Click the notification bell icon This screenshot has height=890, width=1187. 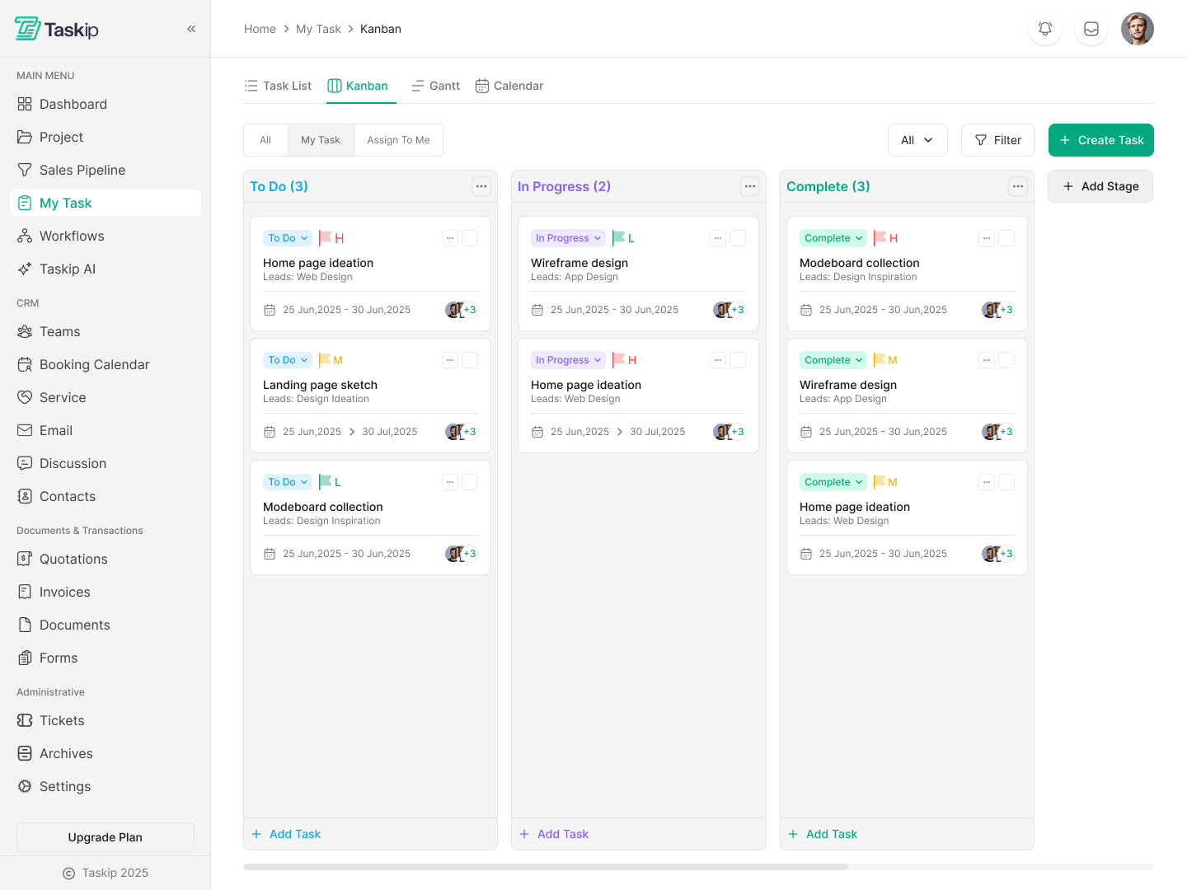pos(1045,29)
